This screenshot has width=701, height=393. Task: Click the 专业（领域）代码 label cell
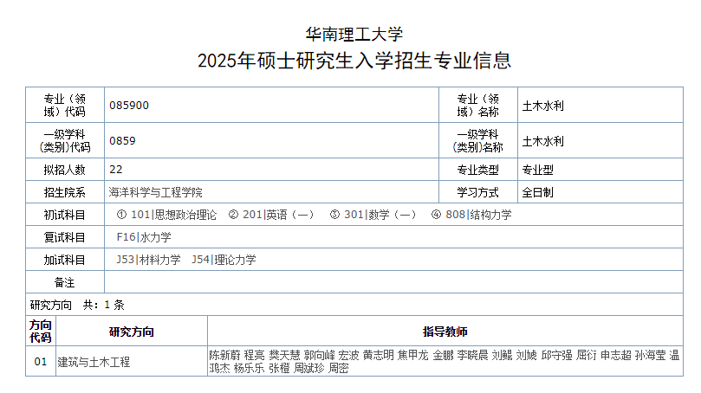coord(65,105)
